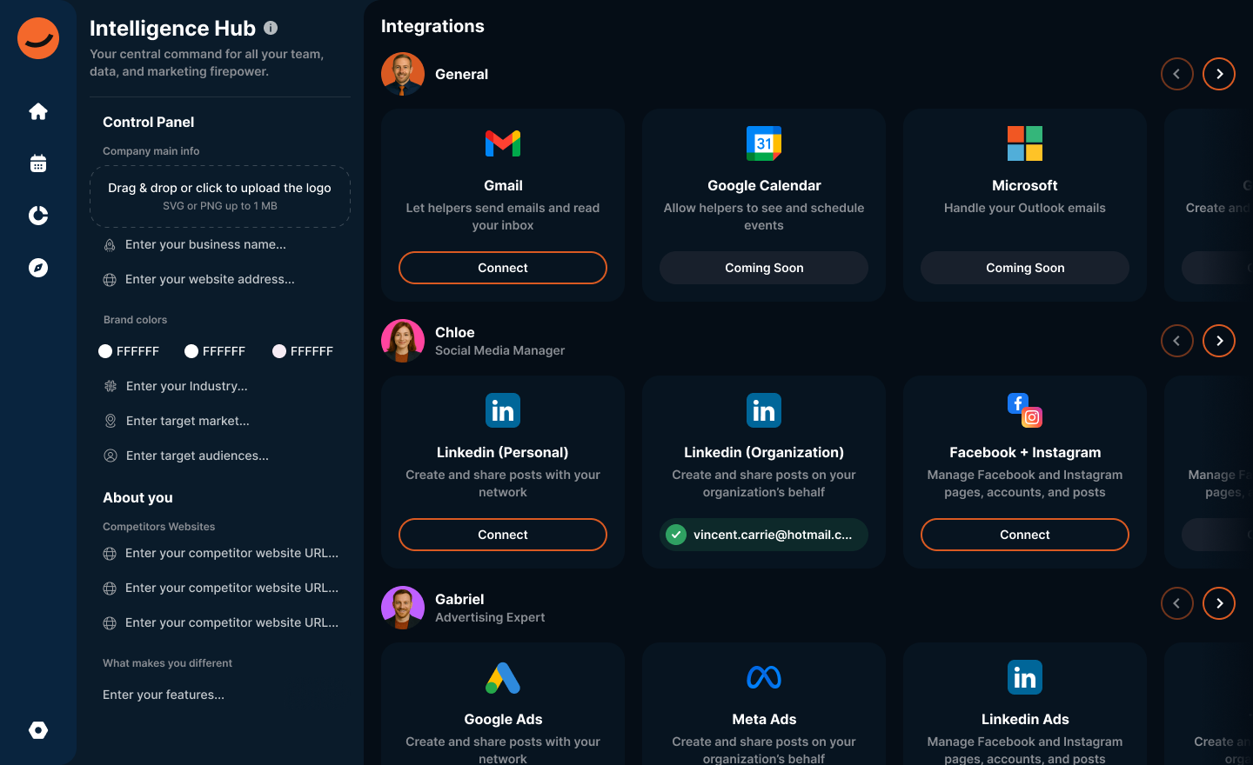Screen dimensions: 1253x765
Task: Connect Facebook + Instagram account
Action: pos(1025,535)
